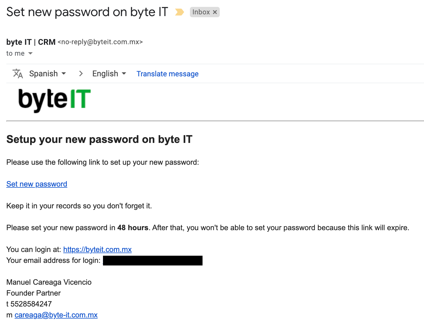Visit the https://byteit.com.mx login link
Viewport: 424px width, 322px height.
coord(97,249)
